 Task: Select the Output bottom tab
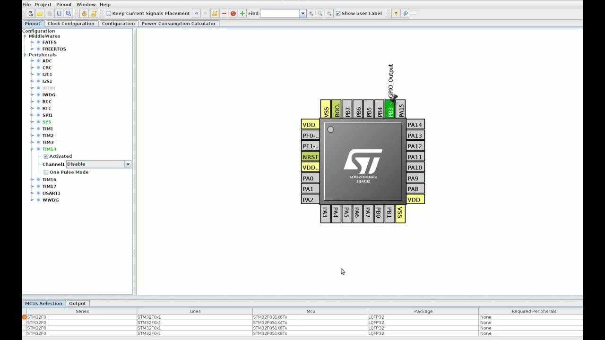tap(77, 304)
